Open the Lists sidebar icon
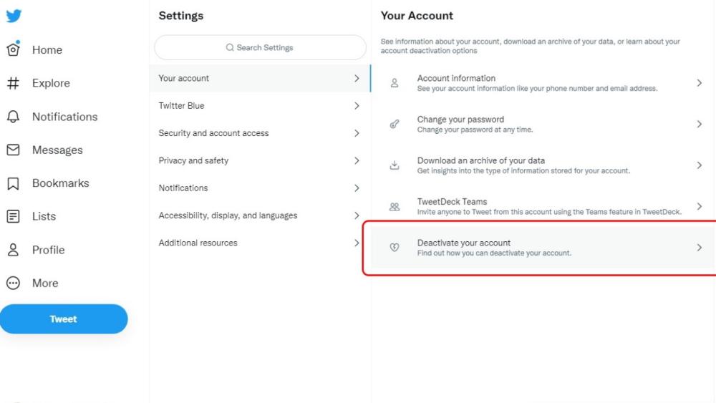The image size is (716, 403). (13, 216)
